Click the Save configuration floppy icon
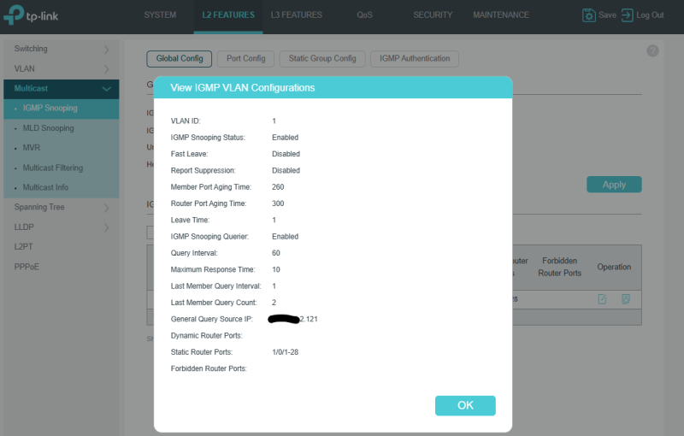This screenshot has width=684, height=436. click(x=589, y=15)
